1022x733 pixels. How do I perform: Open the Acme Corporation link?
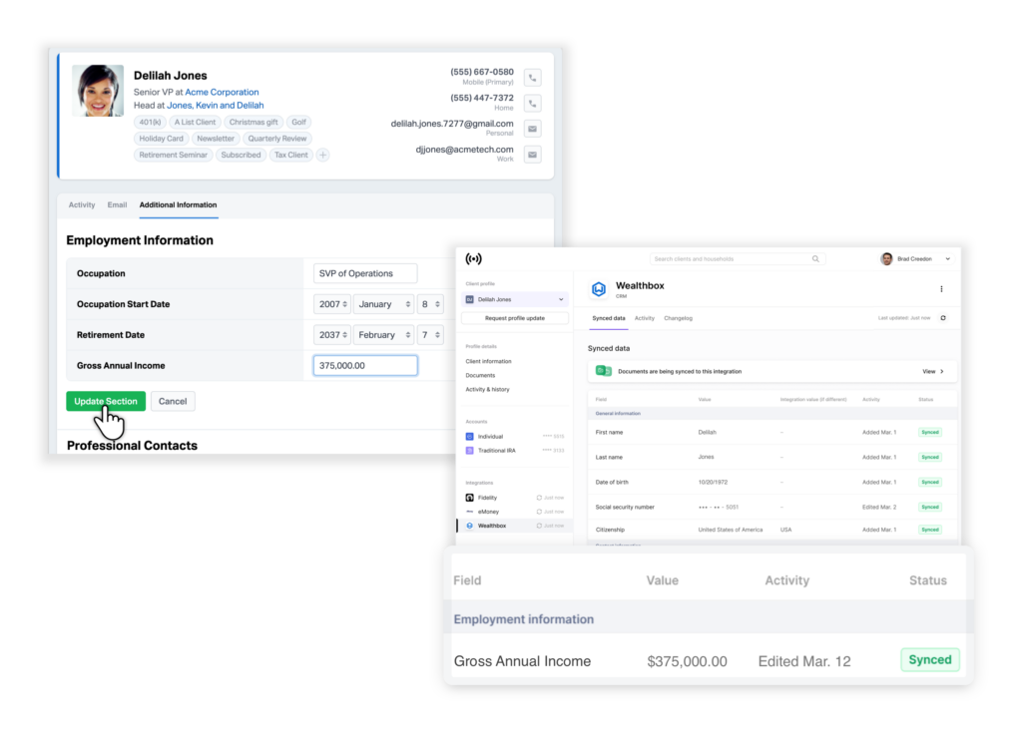(x=222, y=91)
